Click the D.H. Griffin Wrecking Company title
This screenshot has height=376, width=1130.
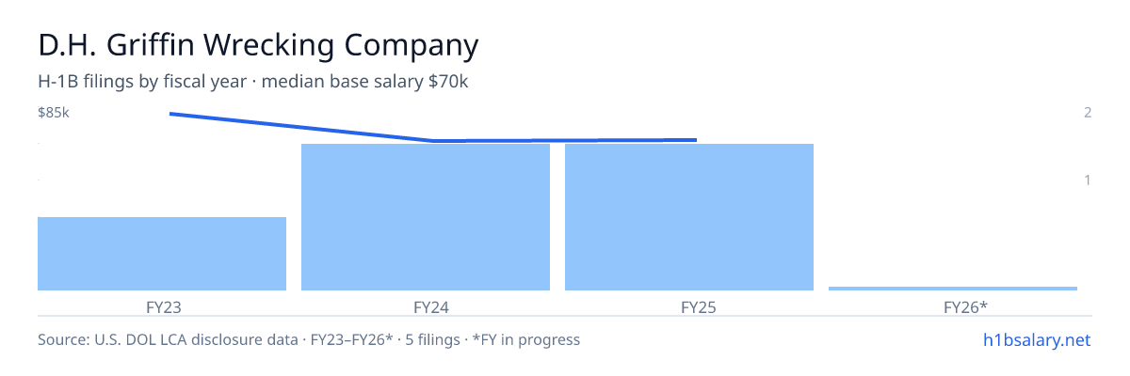(x=258, y=45)
